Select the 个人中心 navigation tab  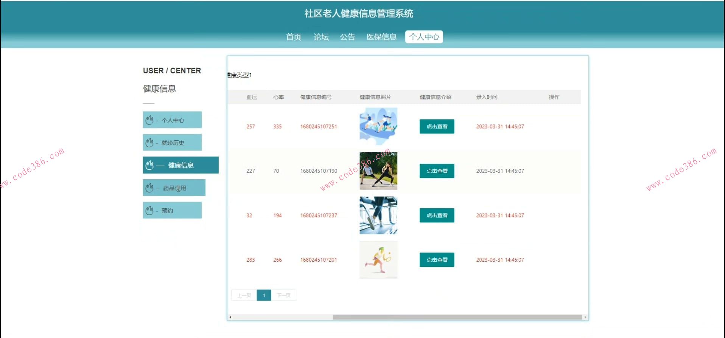(x=424, y=37)
